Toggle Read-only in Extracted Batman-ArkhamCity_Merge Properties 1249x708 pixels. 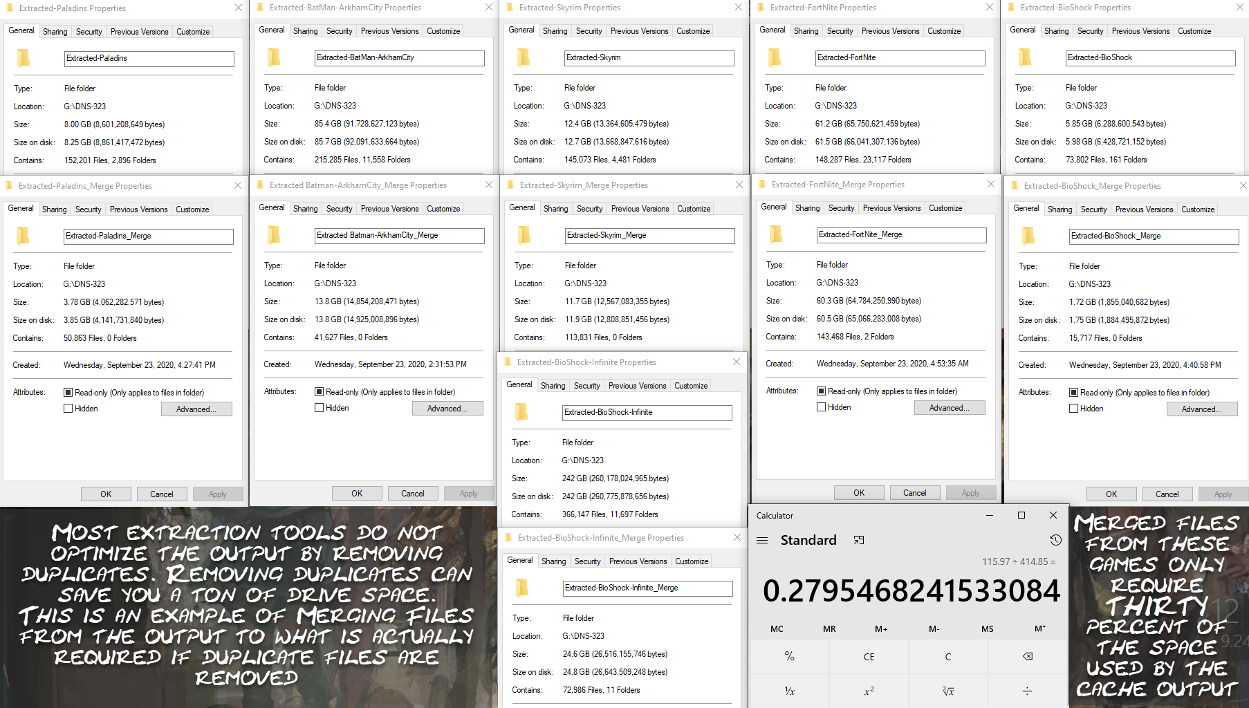click(319, 392)
